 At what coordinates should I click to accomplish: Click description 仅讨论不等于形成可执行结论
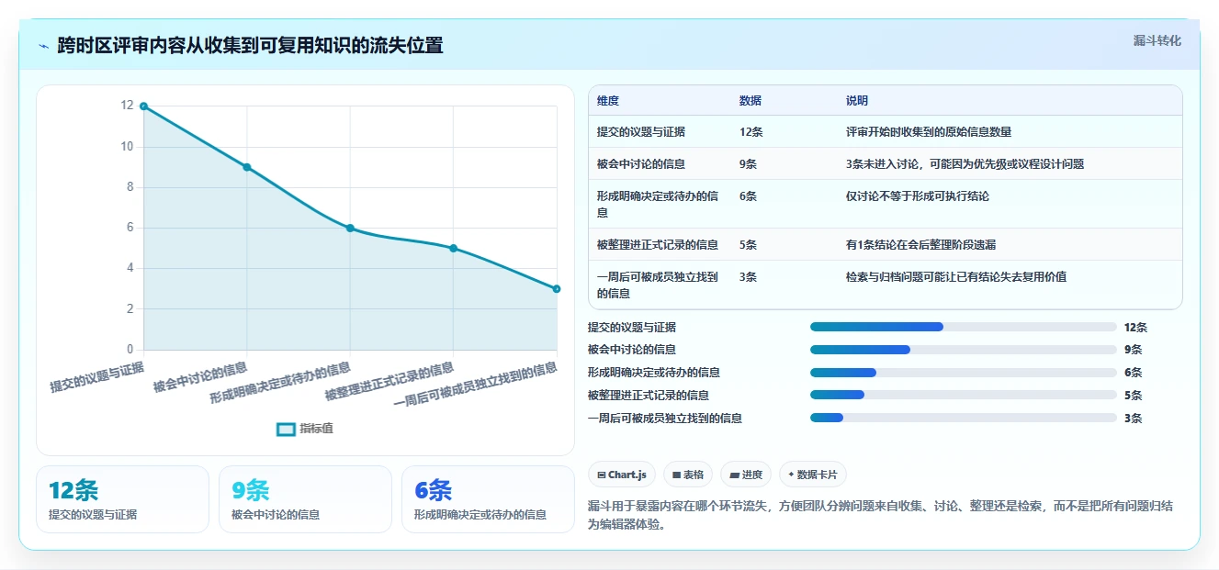click(x=918, y=196)
